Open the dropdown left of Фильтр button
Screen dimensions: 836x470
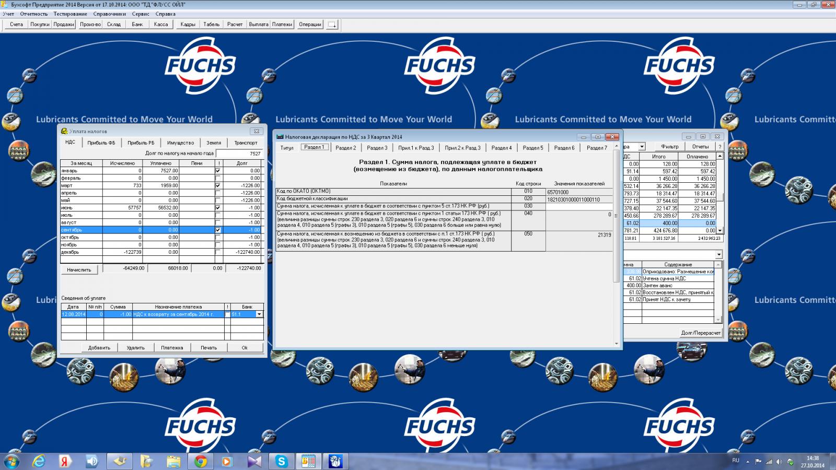click(642, 147)
